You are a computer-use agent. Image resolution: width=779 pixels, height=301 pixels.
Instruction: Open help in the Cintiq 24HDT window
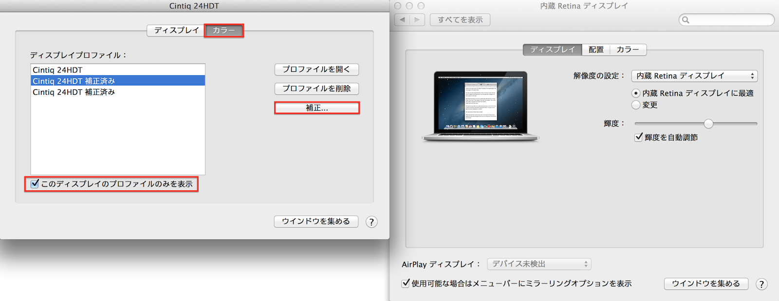[x=371, y=222]
